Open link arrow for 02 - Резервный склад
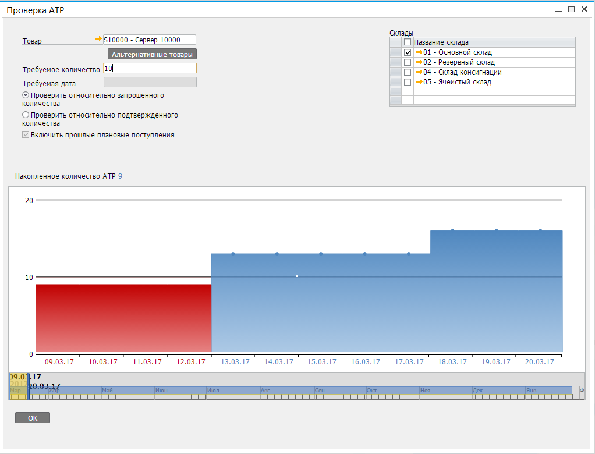The image size is (595, 454). pyautogui.click(x=419, y=62)
